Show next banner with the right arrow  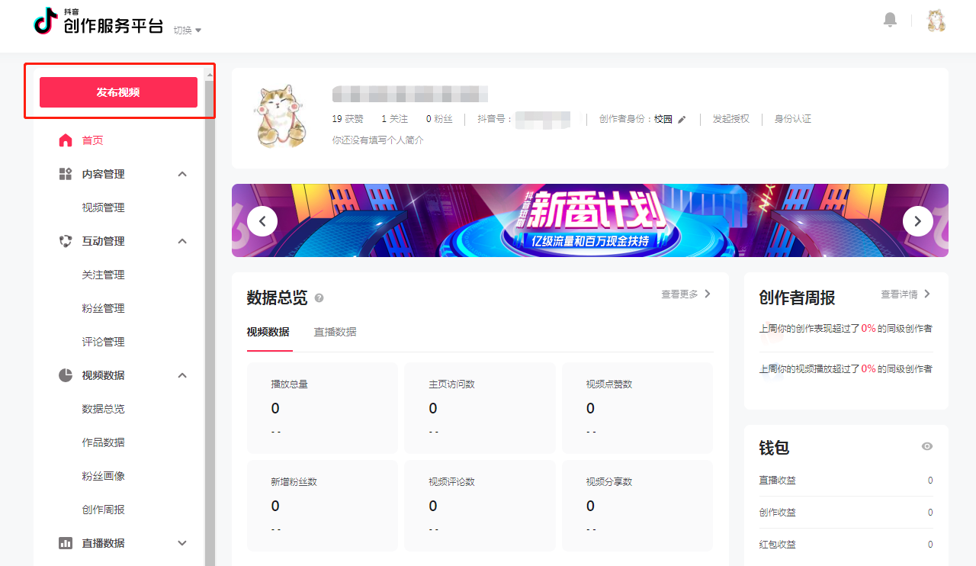[x=918, y=221]
